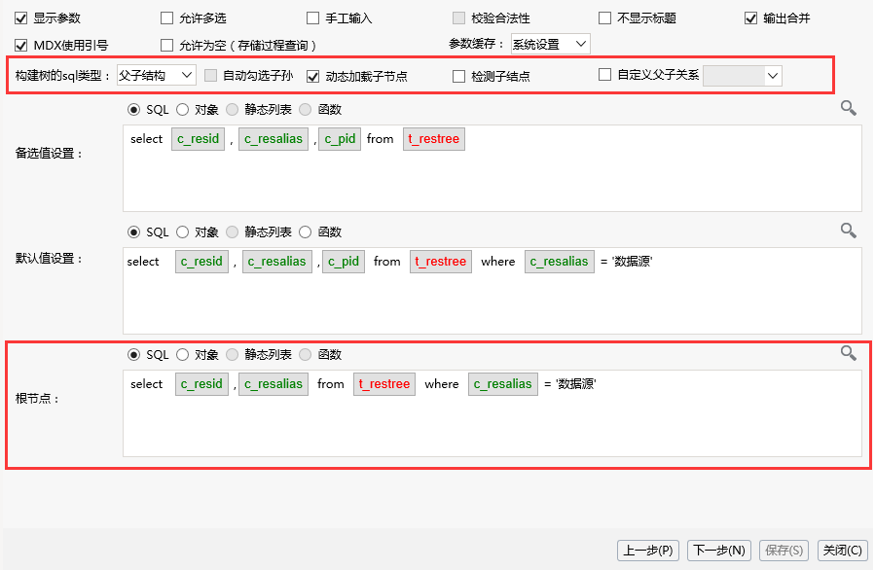Click c_resalias after where in 根节点
Screen dimensions: 875x570
click(503, 384)
